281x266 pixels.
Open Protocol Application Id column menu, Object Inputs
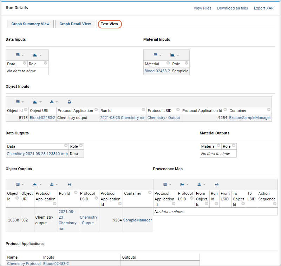point(225,109)
